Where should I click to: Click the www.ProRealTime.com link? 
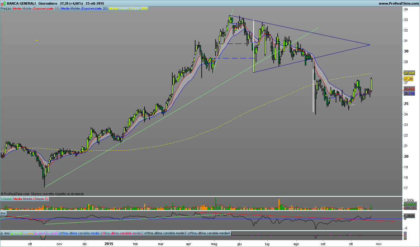coord(399,3)
